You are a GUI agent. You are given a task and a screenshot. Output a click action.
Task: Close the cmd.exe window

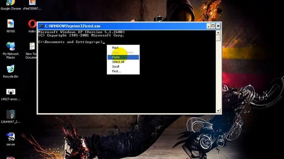(218, 26)
